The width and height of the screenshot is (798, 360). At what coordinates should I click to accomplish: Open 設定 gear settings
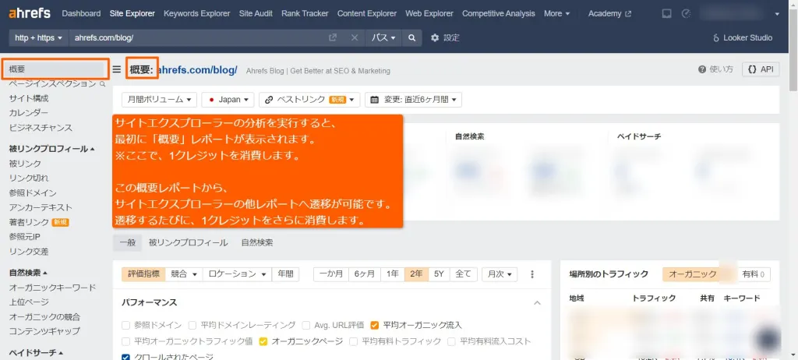(445, 37)
